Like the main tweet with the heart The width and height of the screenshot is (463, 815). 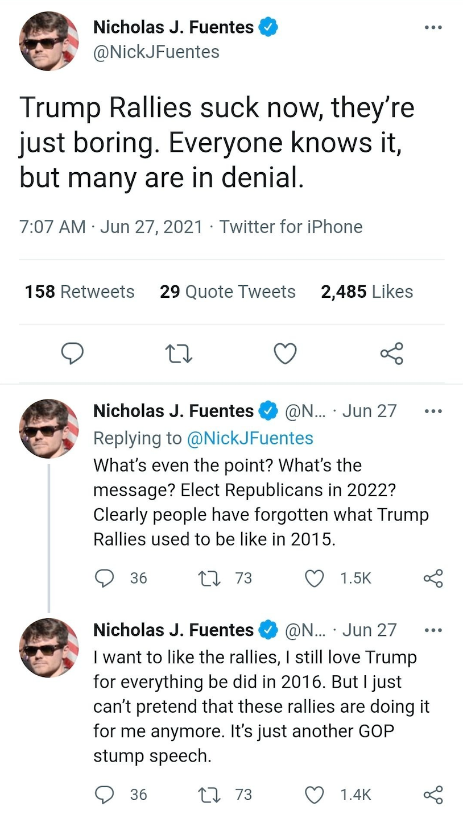coord(285,353)
